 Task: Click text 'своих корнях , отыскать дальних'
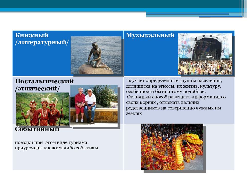[x=163, y=103]
